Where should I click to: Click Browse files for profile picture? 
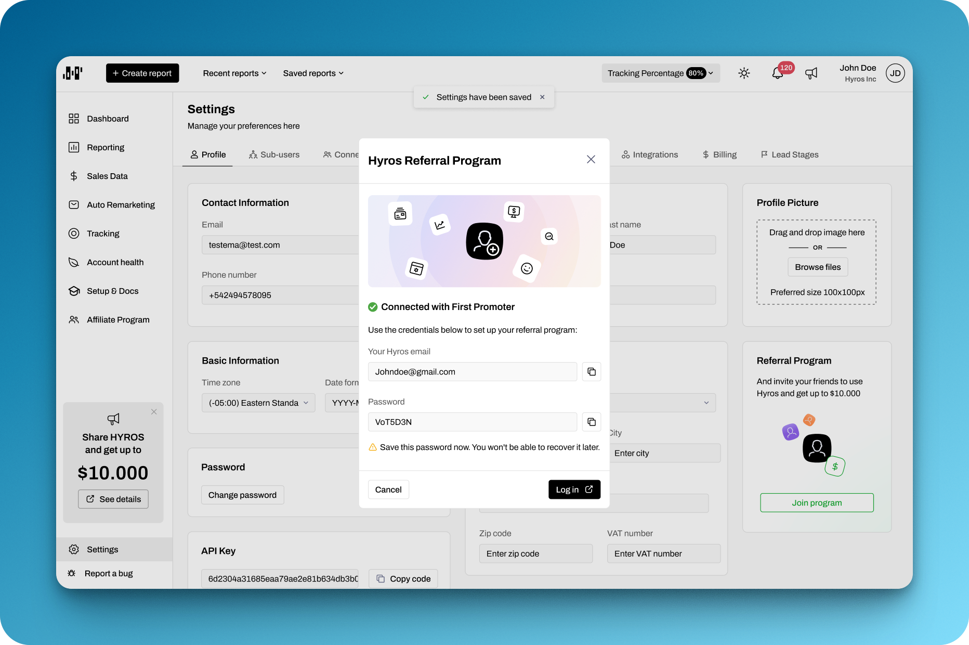818,267
